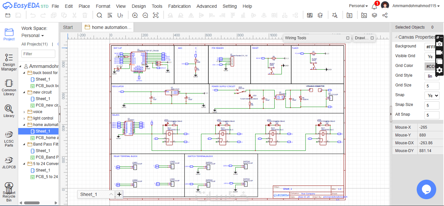The height and width of the screenshot is (206, 444).
Task: Open LCSC Parts in the sidebar
Action: (x=9, y=138)
